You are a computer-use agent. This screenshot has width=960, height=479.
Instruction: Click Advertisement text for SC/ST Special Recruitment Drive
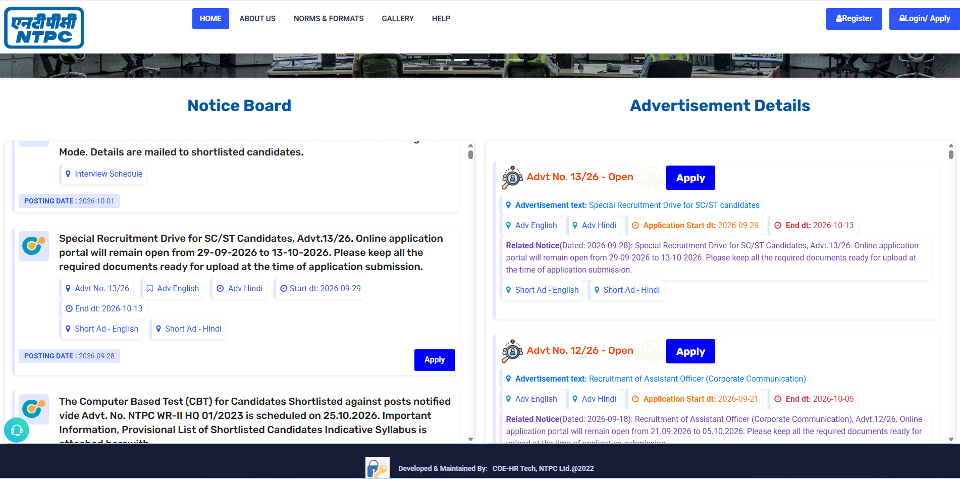click(x=632, y=205)
